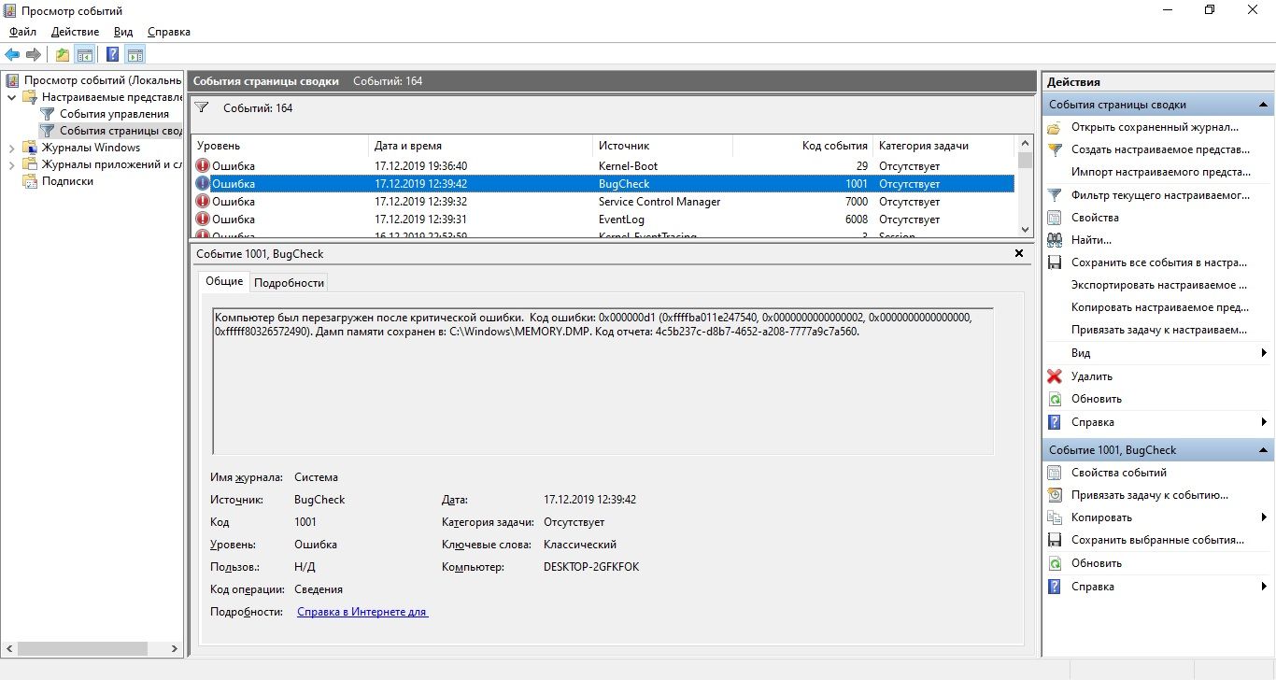Sort events by Источник column header
This screenshot has height=680, width=1276.
pos(663,146)
